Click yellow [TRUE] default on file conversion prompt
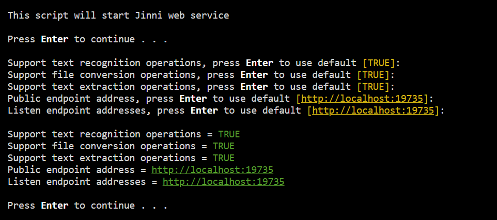This screenshot has width=497, height=220. pos(373,75)
